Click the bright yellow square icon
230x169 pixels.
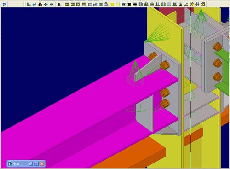tap(112, 5)
